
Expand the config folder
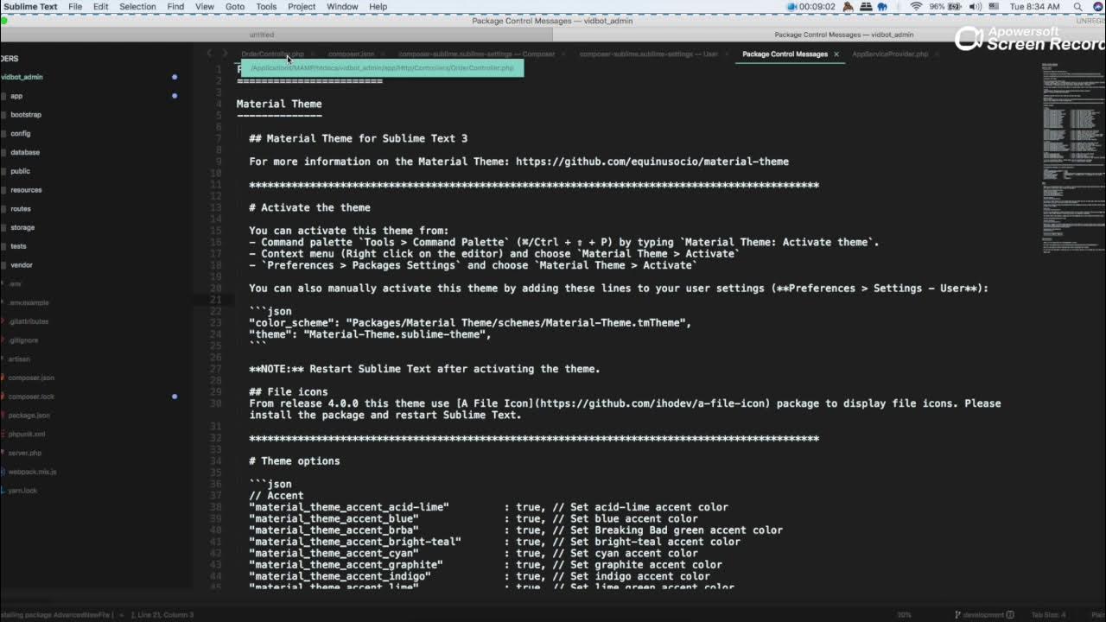pyautogui.click(x=20, y=134)
